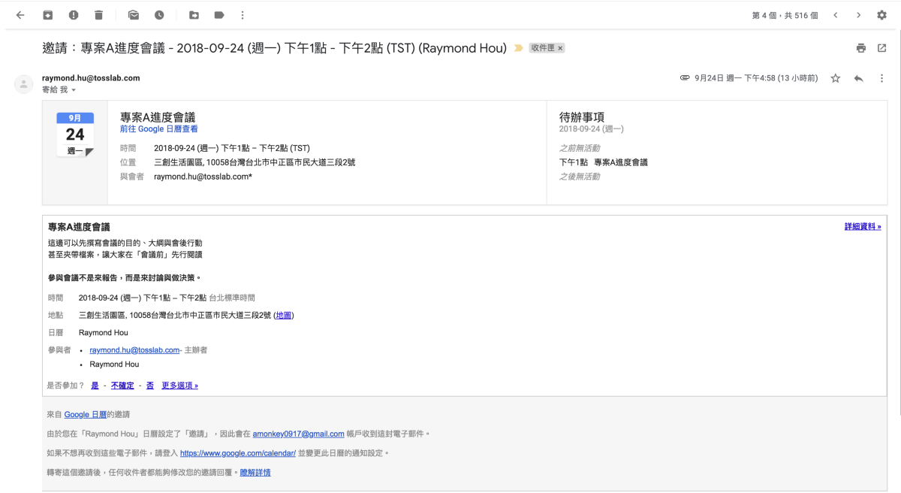Click the sender avatar icon
This screenshot has height=493, width=901.
[x=23, y=83]
